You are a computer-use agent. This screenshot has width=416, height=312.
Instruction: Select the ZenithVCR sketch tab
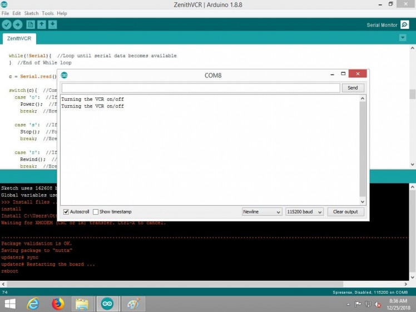pos(19,39)
